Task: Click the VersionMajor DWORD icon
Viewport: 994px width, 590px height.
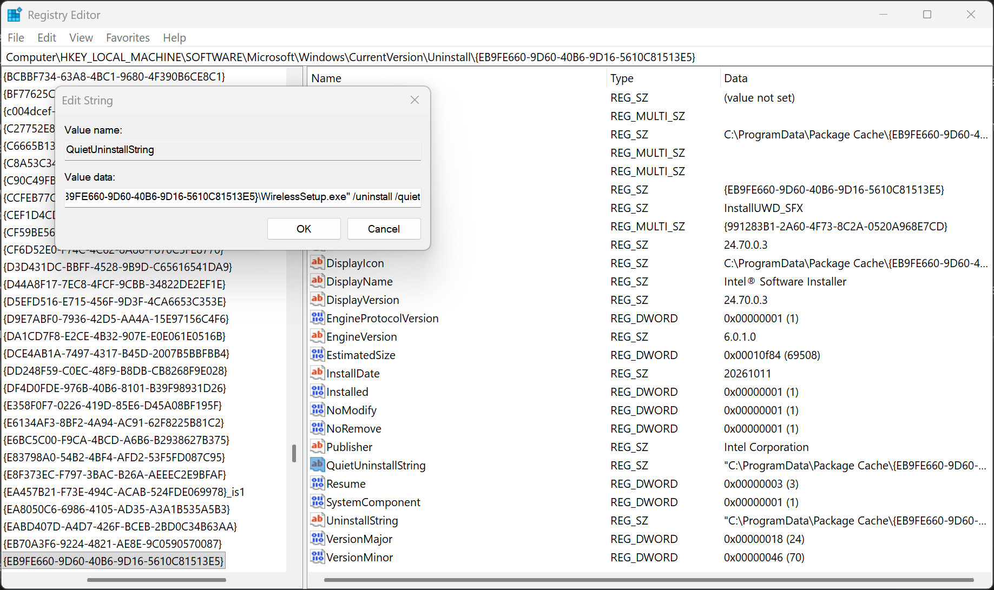Action: [x=317, y=539]
